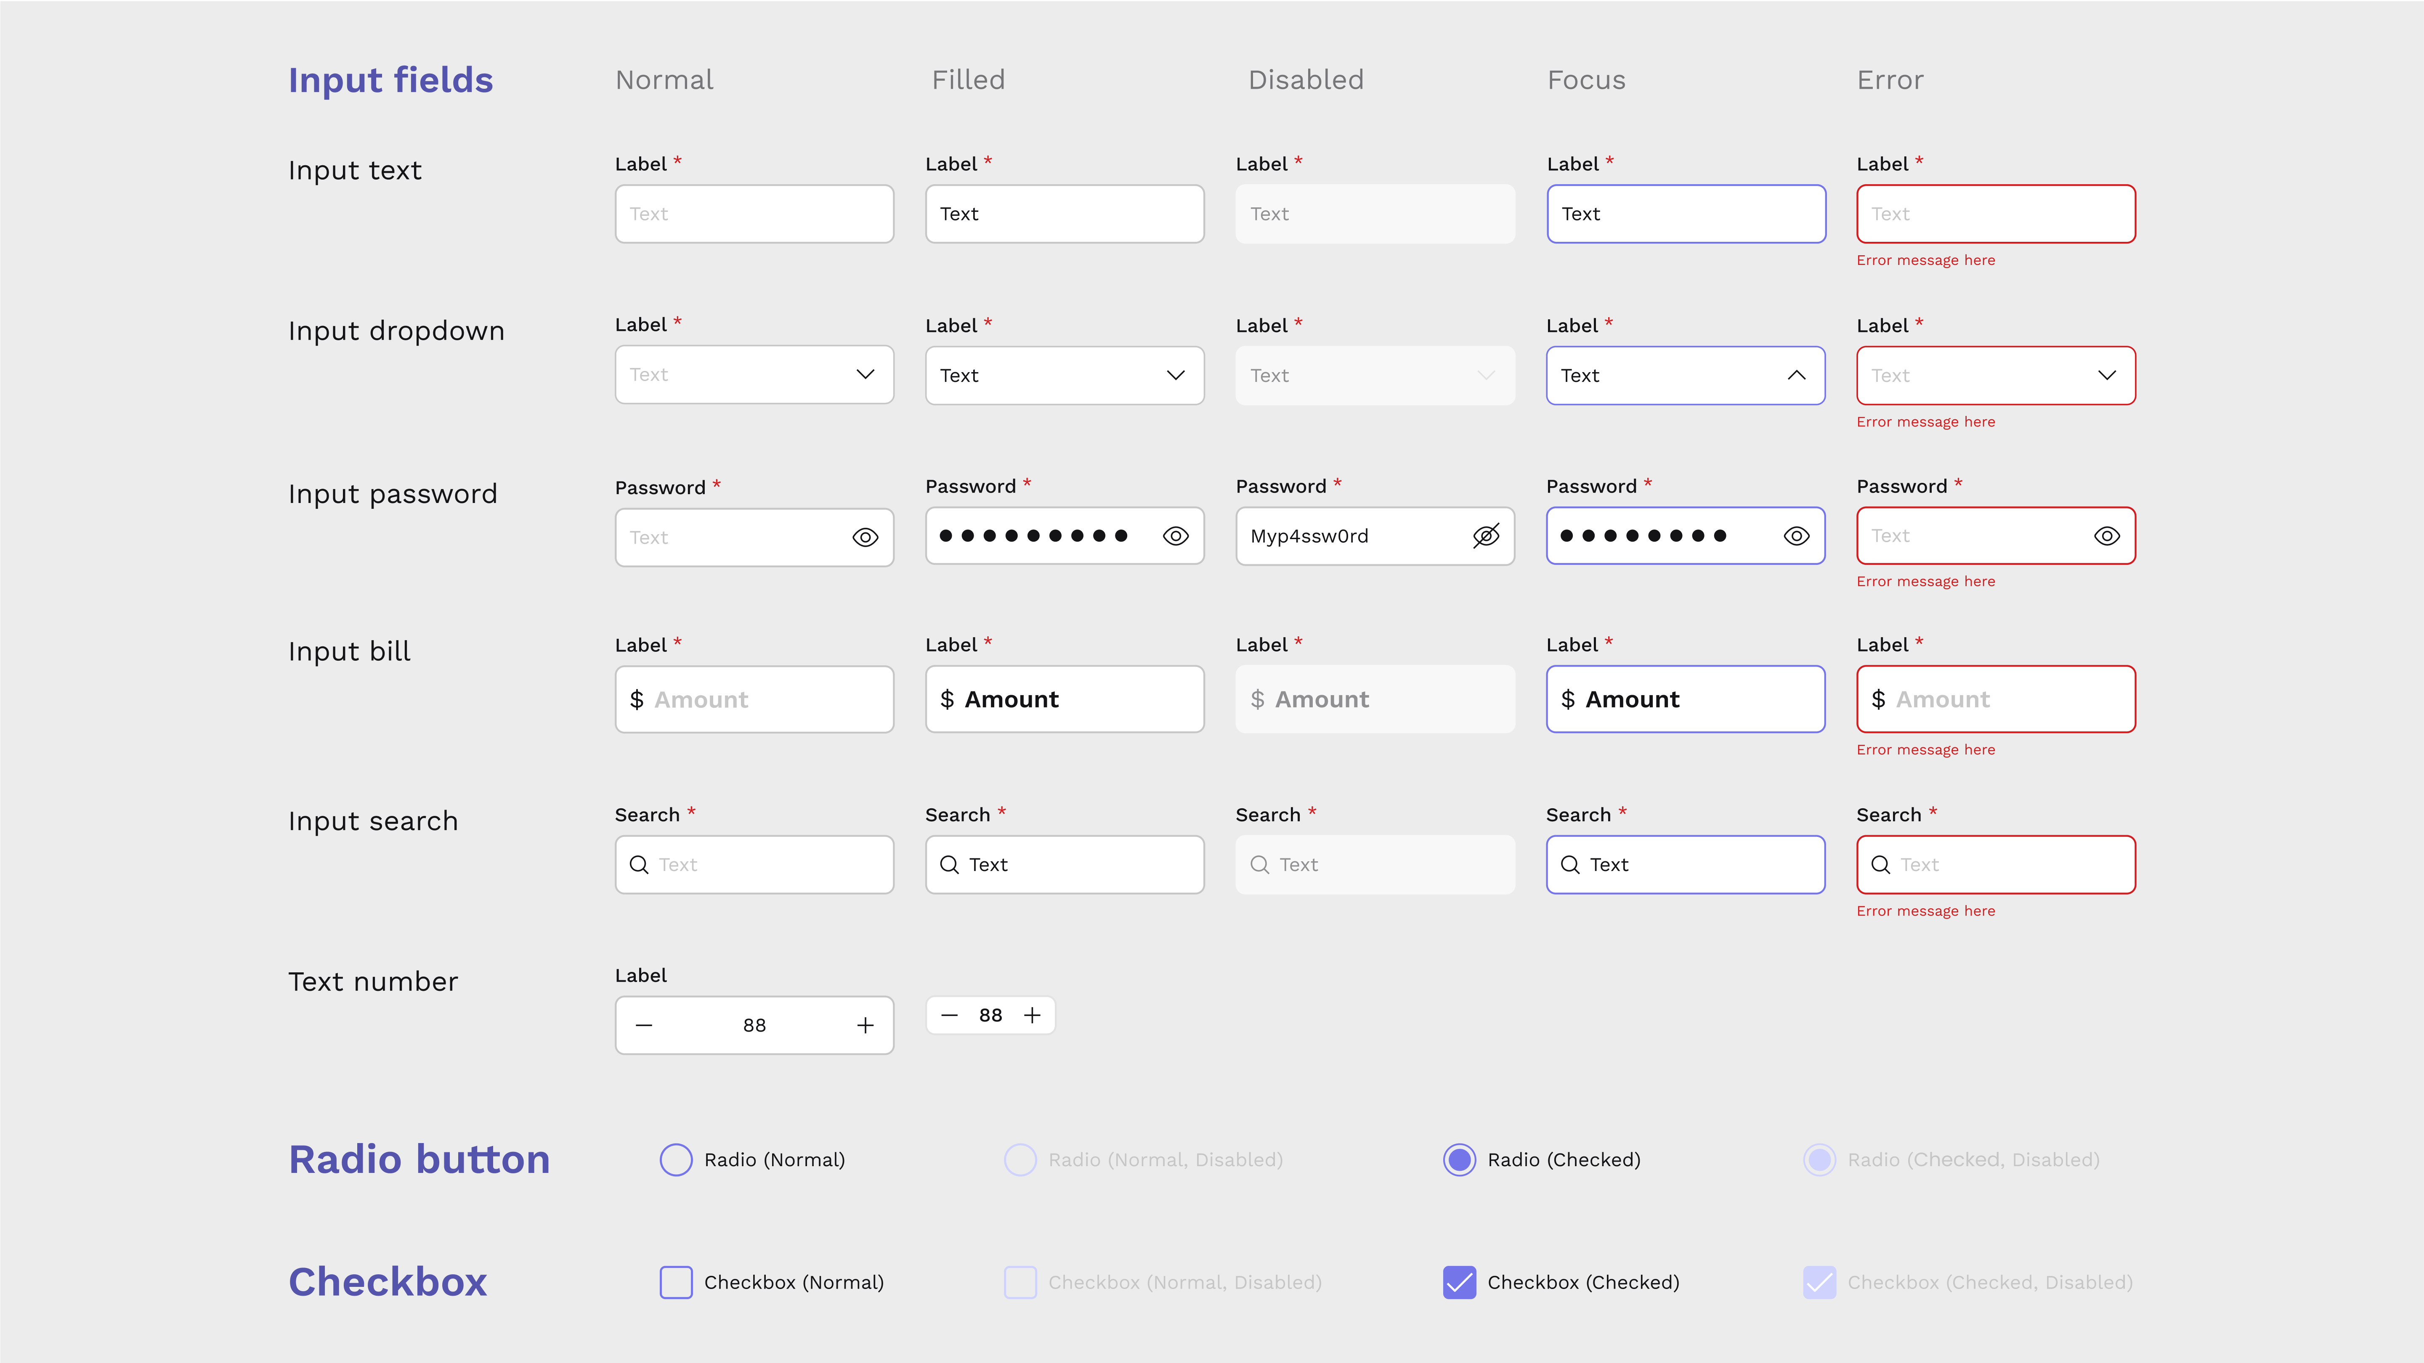This screenshot has width=2424, height=1363.
Task: Click the crossed-out eye icon beside Myp4ssw0rd
Action: [1486, 536]
